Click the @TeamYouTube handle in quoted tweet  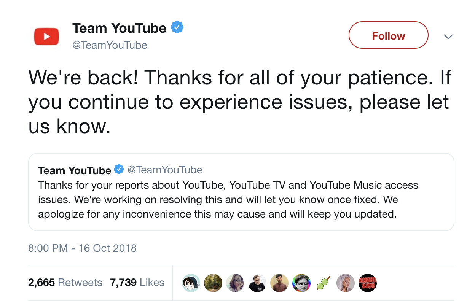(165, 170)
